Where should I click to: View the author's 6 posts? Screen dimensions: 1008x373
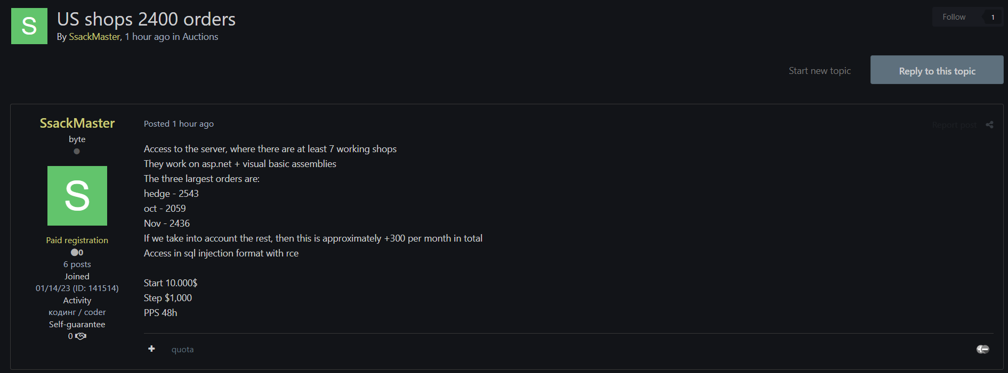pos(77,264)
